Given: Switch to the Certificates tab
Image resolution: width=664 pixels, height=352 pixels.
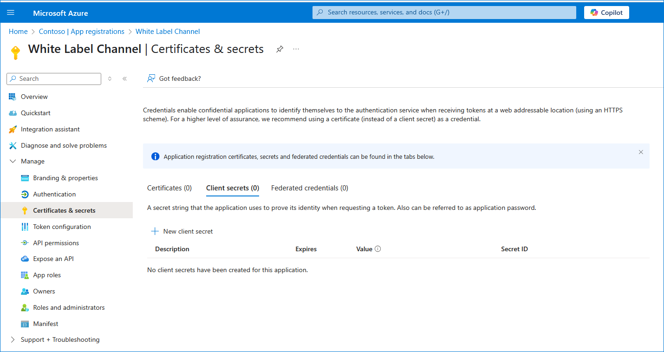Looking at the screenshot, I should click(x=169, y=188).
